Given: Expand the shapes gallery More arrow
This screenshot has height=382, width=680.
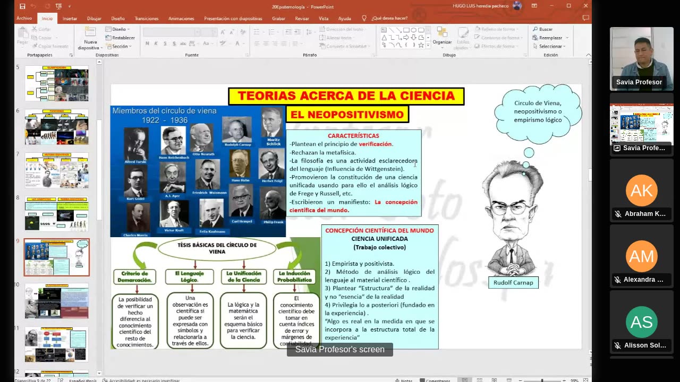Looking at the screenshot, I should click(x=429, y=46).
